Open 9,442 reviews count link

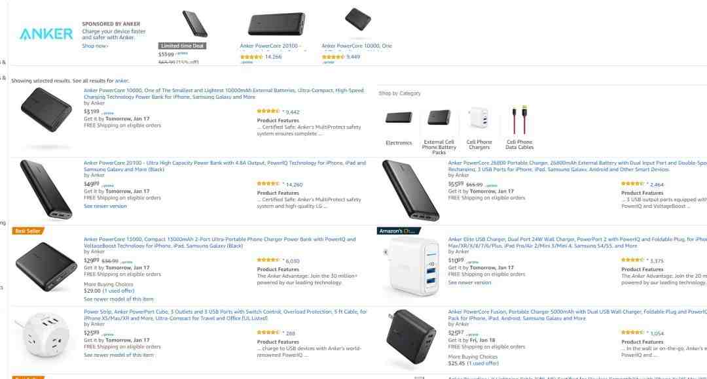(x=292, y=112)
